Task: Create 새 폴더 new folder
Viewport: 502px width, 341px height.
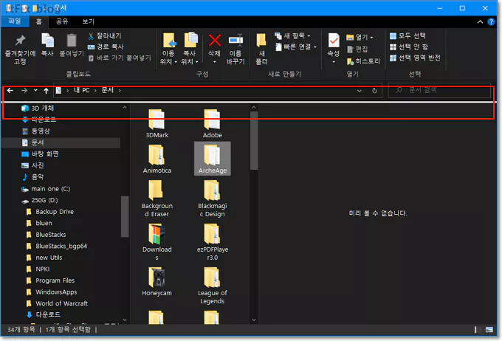Action: [261, 49]
